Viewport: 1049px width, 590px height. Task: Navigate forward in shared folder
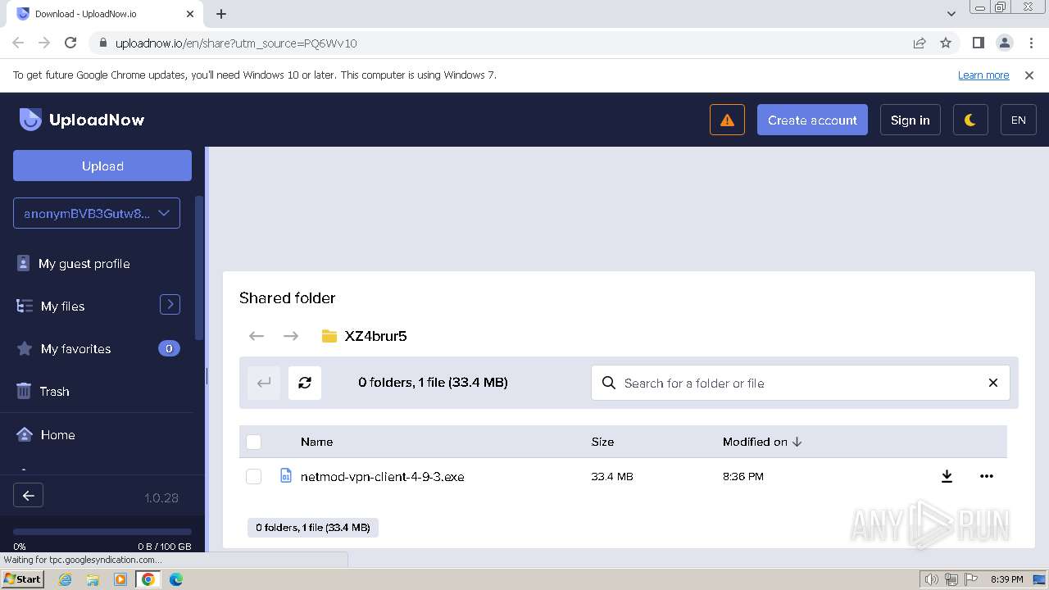291,336
